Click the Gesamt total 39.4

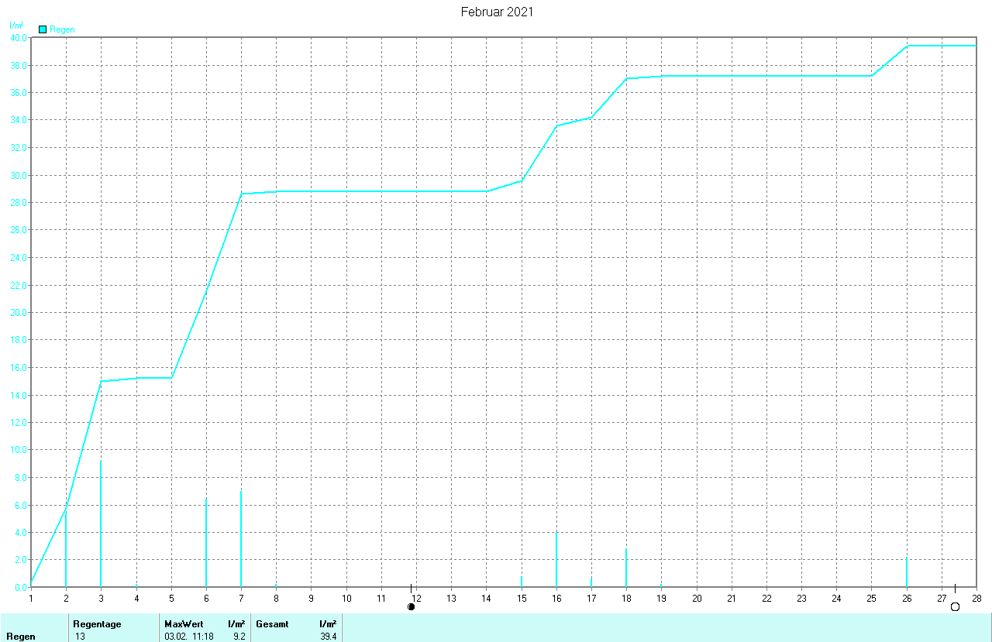tap(329, 637)
